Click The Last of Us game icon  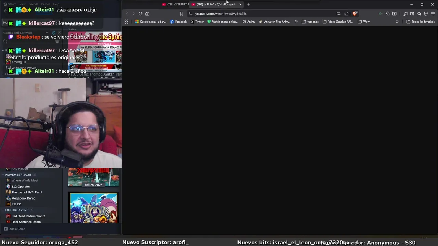pos(8,192)
